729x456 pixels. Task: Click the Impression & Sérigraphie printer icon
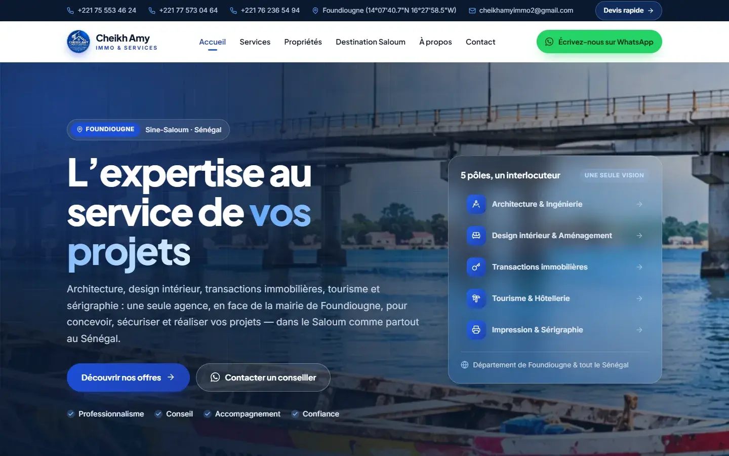tap(476, 330)
